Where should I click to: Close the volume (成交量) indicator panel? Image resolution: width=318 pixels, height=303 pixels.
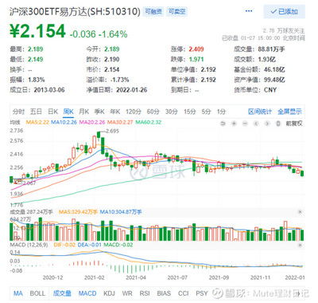[x=301, y=212]
